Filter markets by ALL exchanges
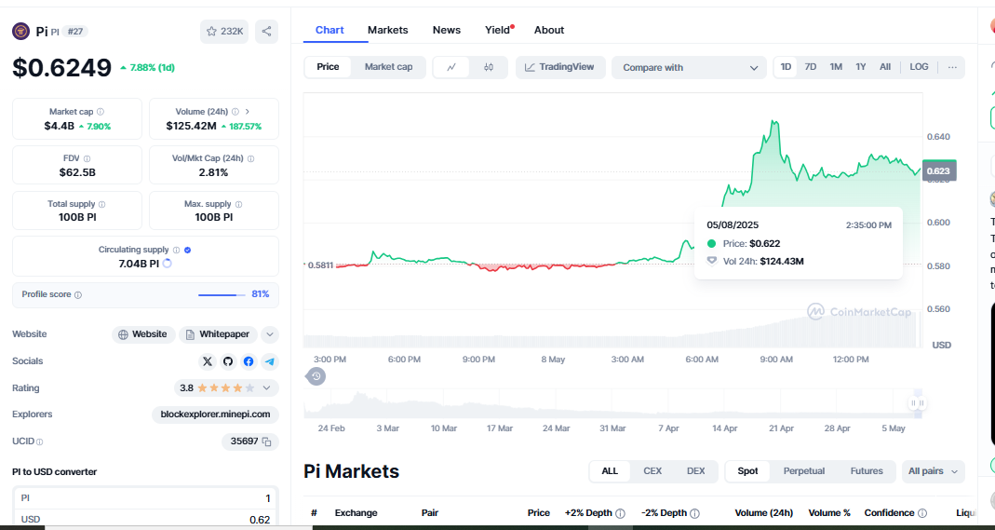The height and width of the screenshot is (530, 995). point(610,471)
